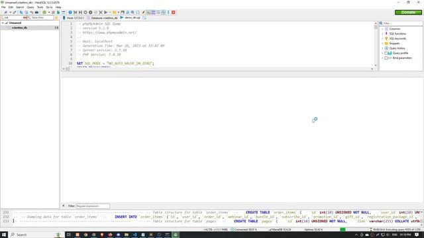The image size is (424, 238).
Task: Close the filter bar with its X button
Action: tap(64, 206)
